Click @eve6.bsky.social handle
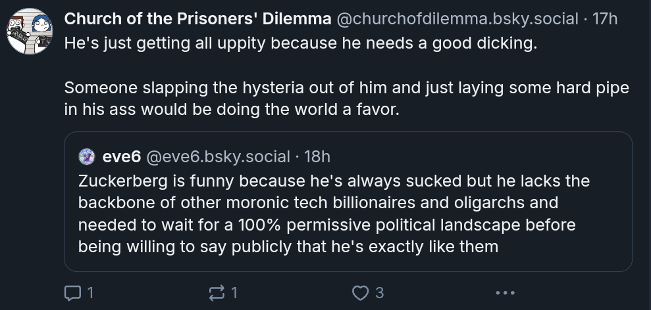 218,157
